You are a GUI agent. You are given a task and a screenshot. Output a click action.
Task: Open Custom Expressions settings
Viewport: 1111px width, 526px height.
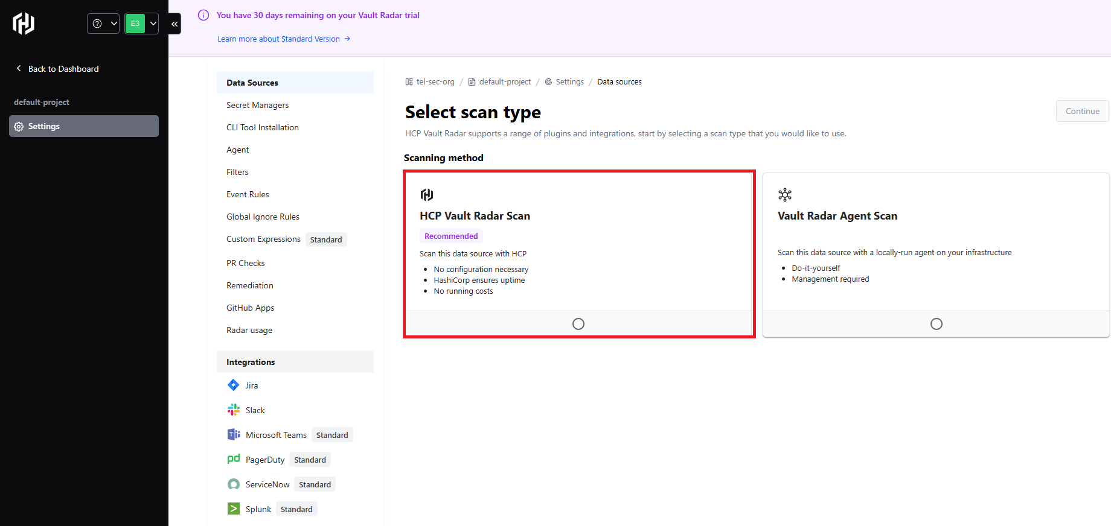pyautogui.click(x=263, y=239)
